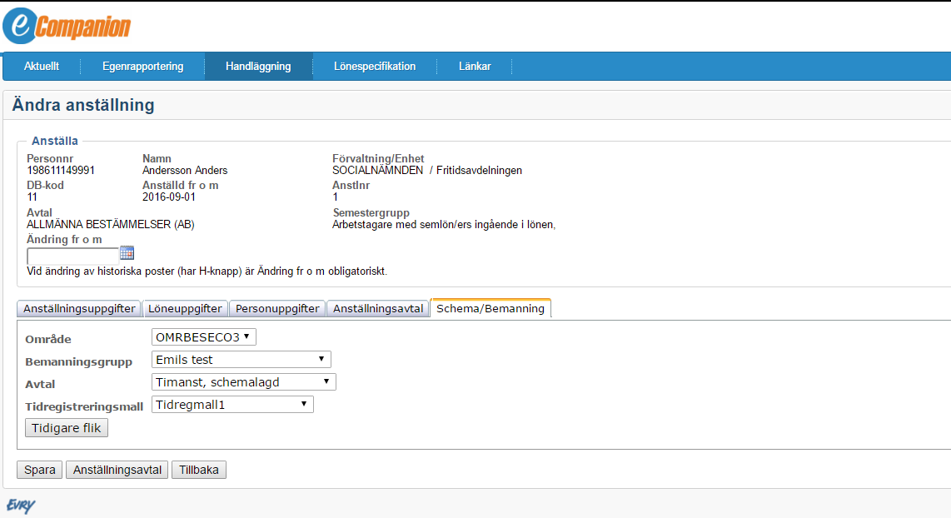Click the Tidigare flik button
The image size is (951, 518).
[x=67, y=428]
